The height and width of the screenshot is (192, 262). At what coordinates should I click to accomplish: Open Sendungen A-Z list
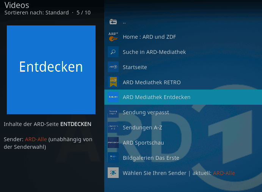(183, 127)
